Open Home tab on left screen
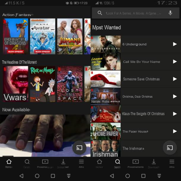 [x=9, y=163]
